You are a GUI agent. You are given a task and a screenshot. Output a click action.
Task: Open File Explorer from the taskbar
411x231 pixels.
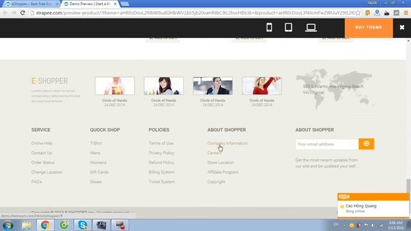click(x=26, y=225)
